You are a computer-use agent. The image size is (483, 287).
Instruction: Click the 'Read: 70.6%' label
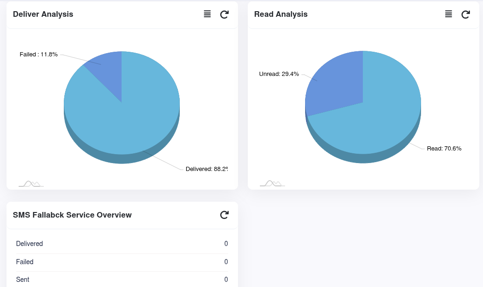(x=444, y=149)
